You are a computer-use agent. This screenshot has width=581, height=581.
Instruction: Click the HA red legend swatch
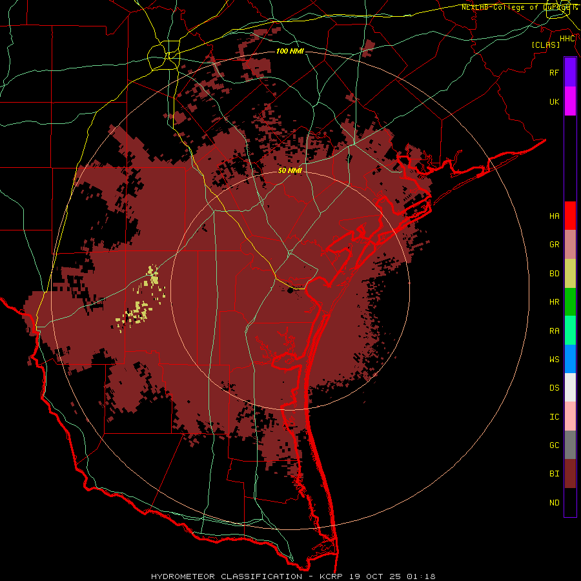pyautogui.click(x=570, y=216)
